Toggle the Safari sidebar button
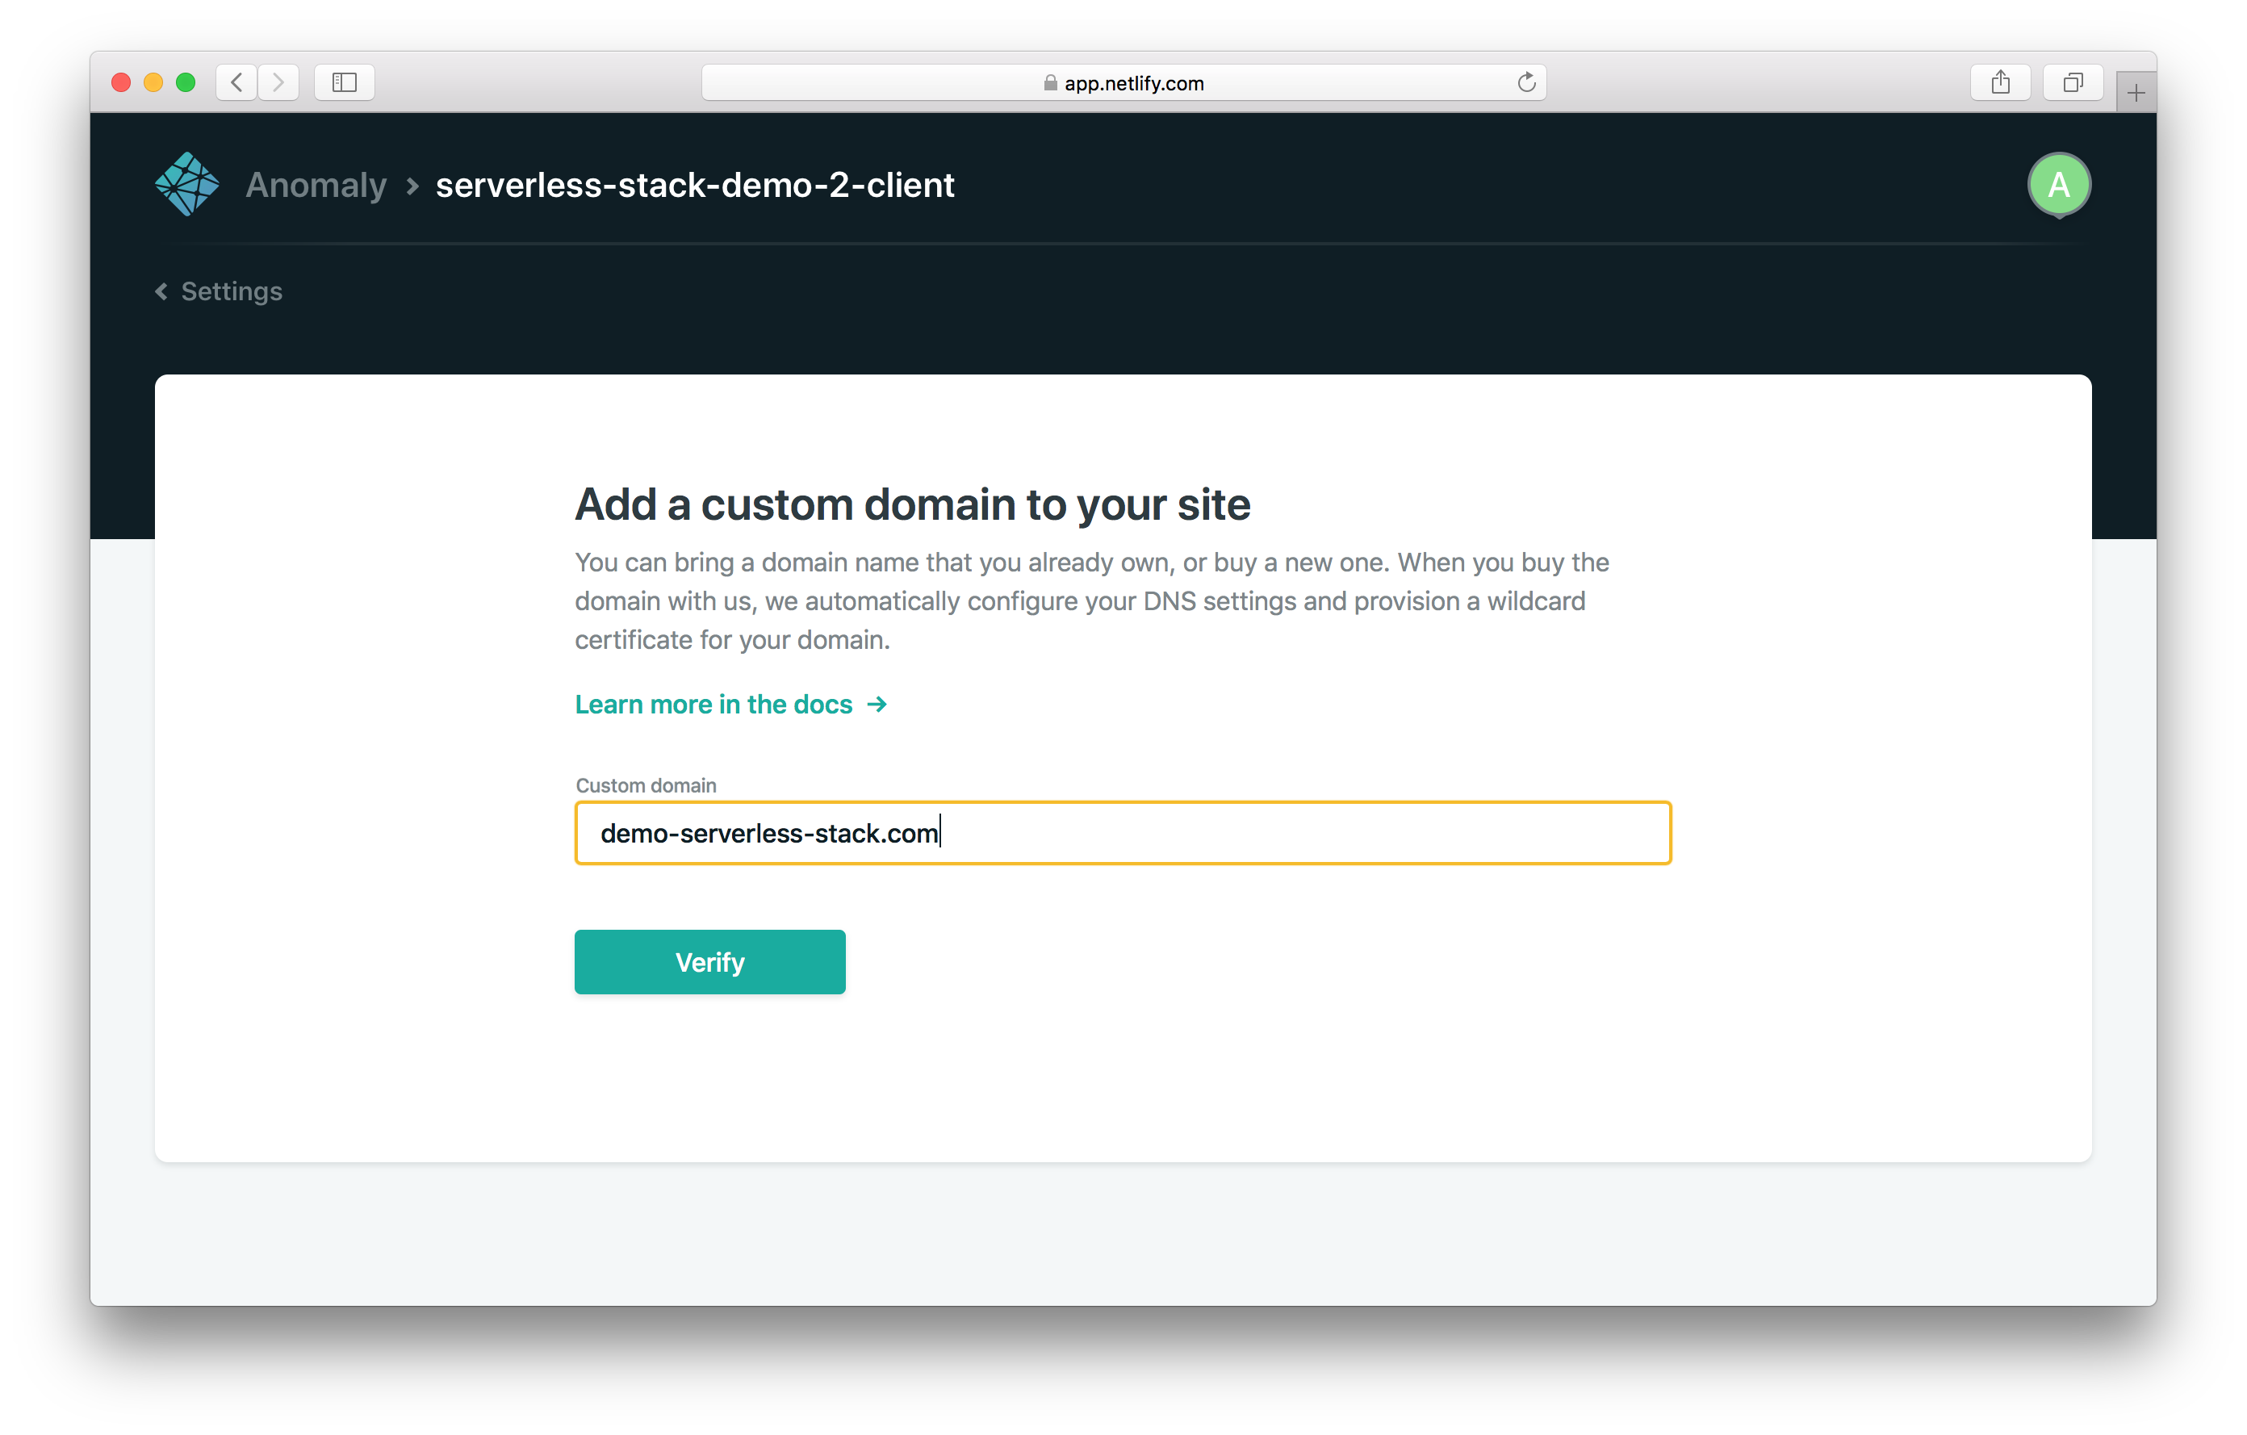Screen dimensions: 2247x1435 [x=345, y=82]
